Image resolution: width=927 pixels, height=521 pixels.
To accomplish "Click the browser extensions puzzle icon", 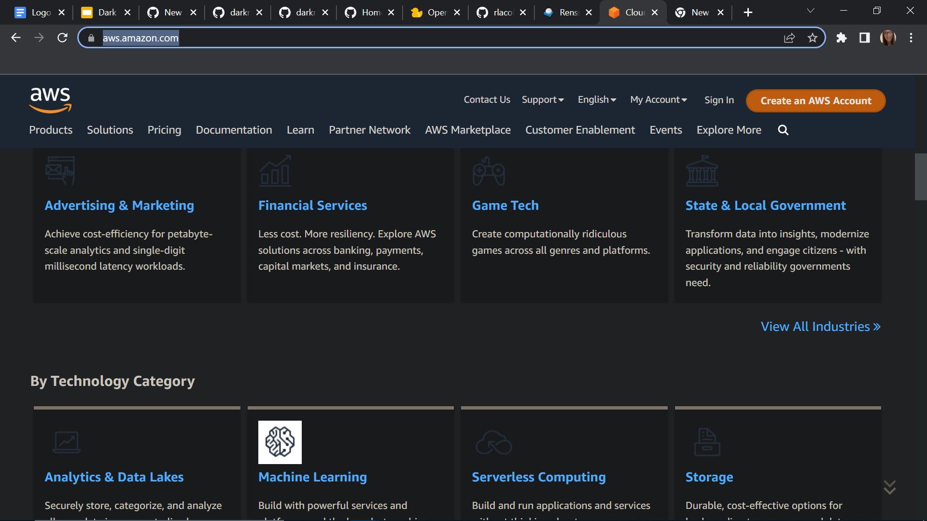I will (842, 38).
